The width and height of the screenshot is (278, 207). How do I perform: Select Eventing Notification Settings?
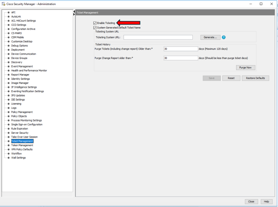(x=27, y=91)
